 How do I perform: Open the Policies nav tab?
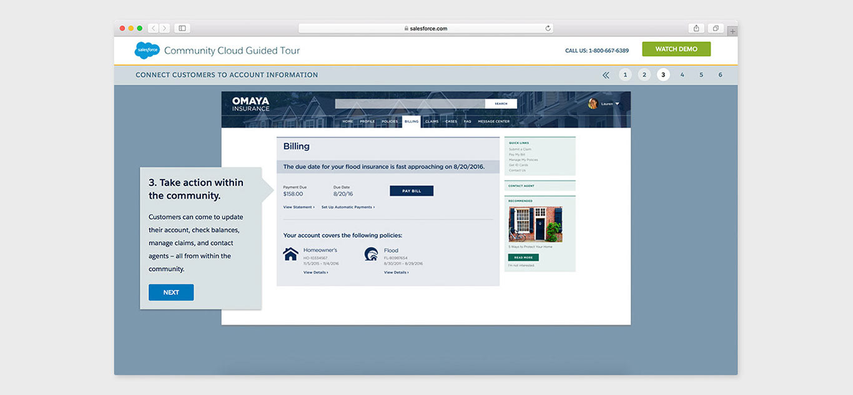[390, 121]
